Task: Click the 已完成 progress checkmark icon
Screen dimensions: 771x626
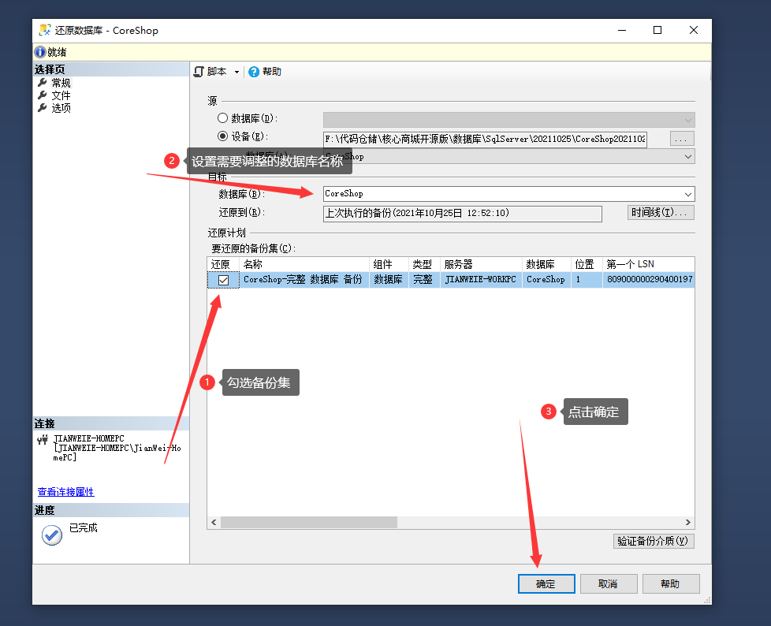Action: 52,535
